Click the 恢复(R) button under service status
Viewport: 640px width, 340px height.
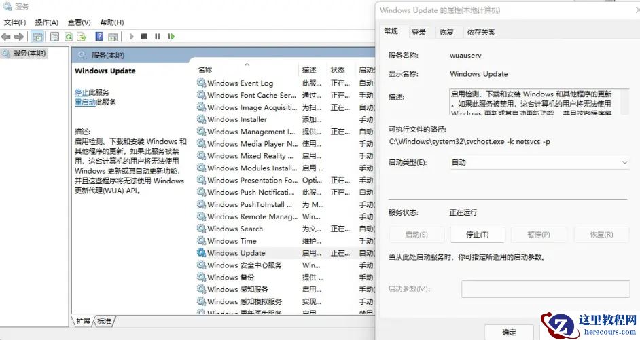[602, 235]
